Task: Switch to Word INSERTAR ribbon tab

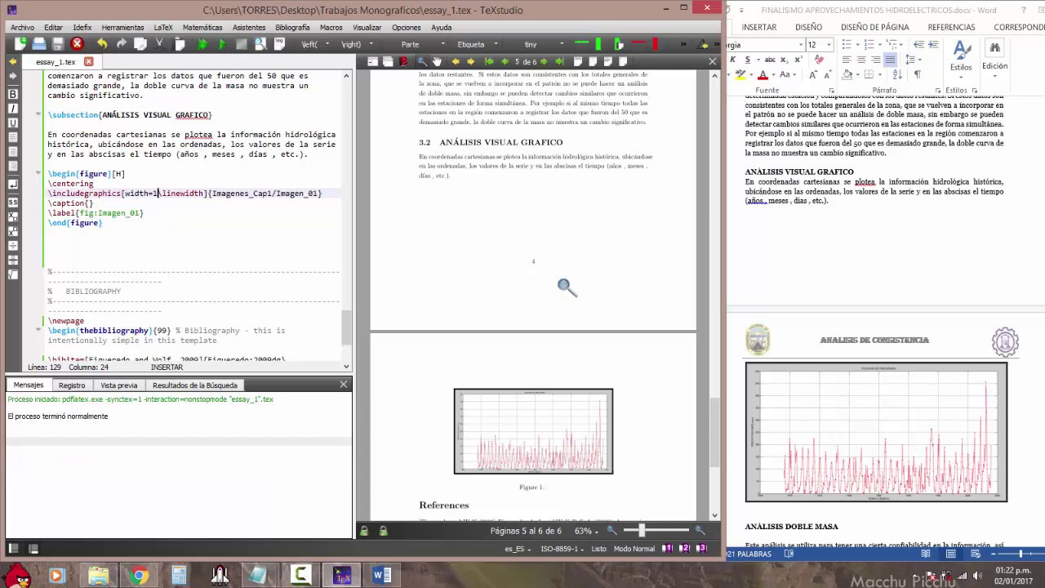Action: tap(759, 27)
